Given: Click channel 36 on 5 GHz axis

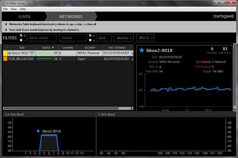Looking at the screenshot, I should [x=101, y=153].
